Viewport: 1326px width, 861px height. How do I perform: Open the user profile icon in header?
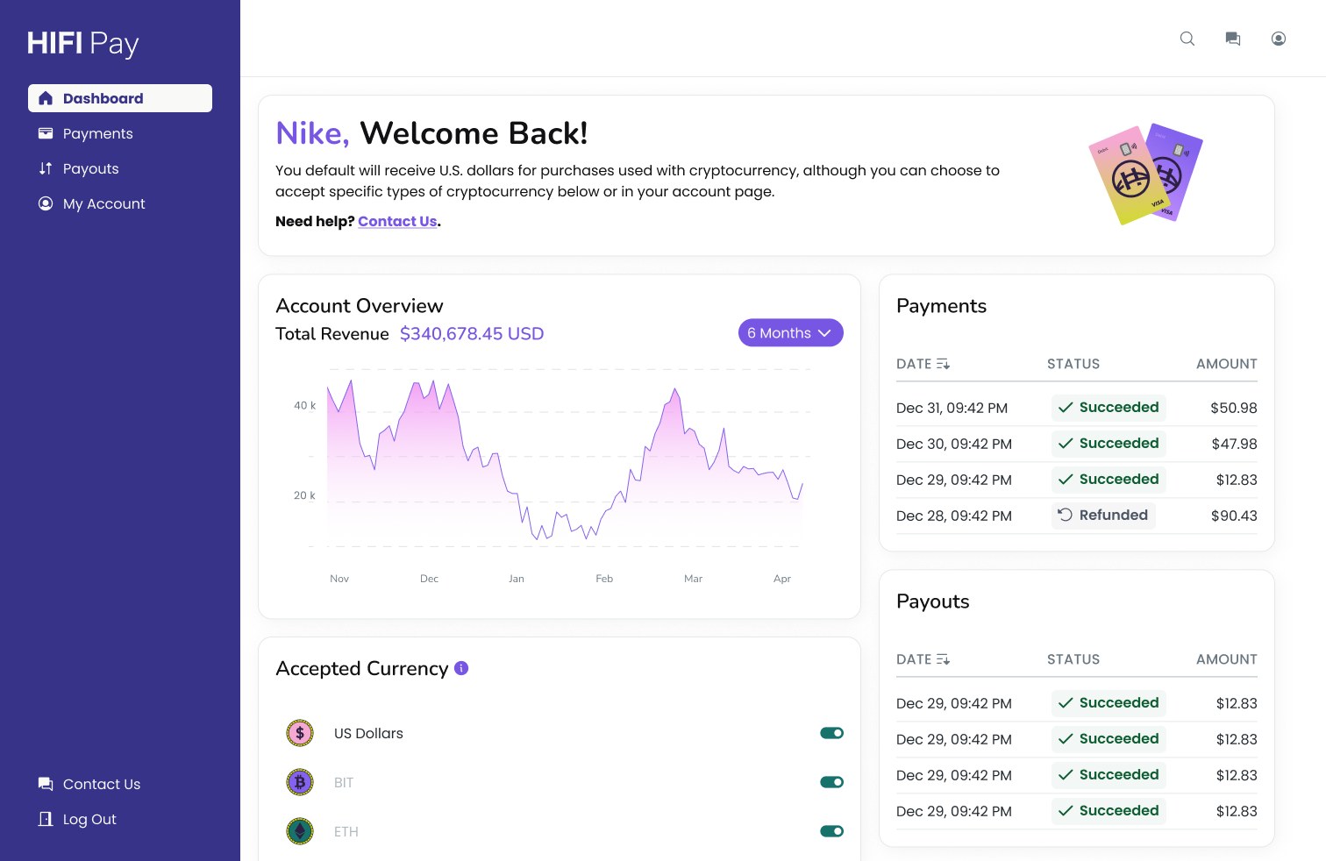click(1279, 39)
